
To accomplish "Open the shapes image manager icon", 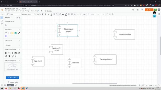I will point(17,18).
